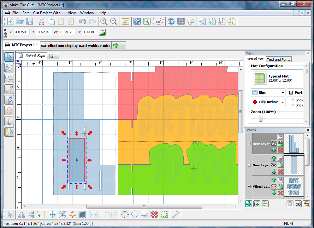
Task: Switch to the sliceform display card webinar.mtc tab
Action: coord(76,46)
